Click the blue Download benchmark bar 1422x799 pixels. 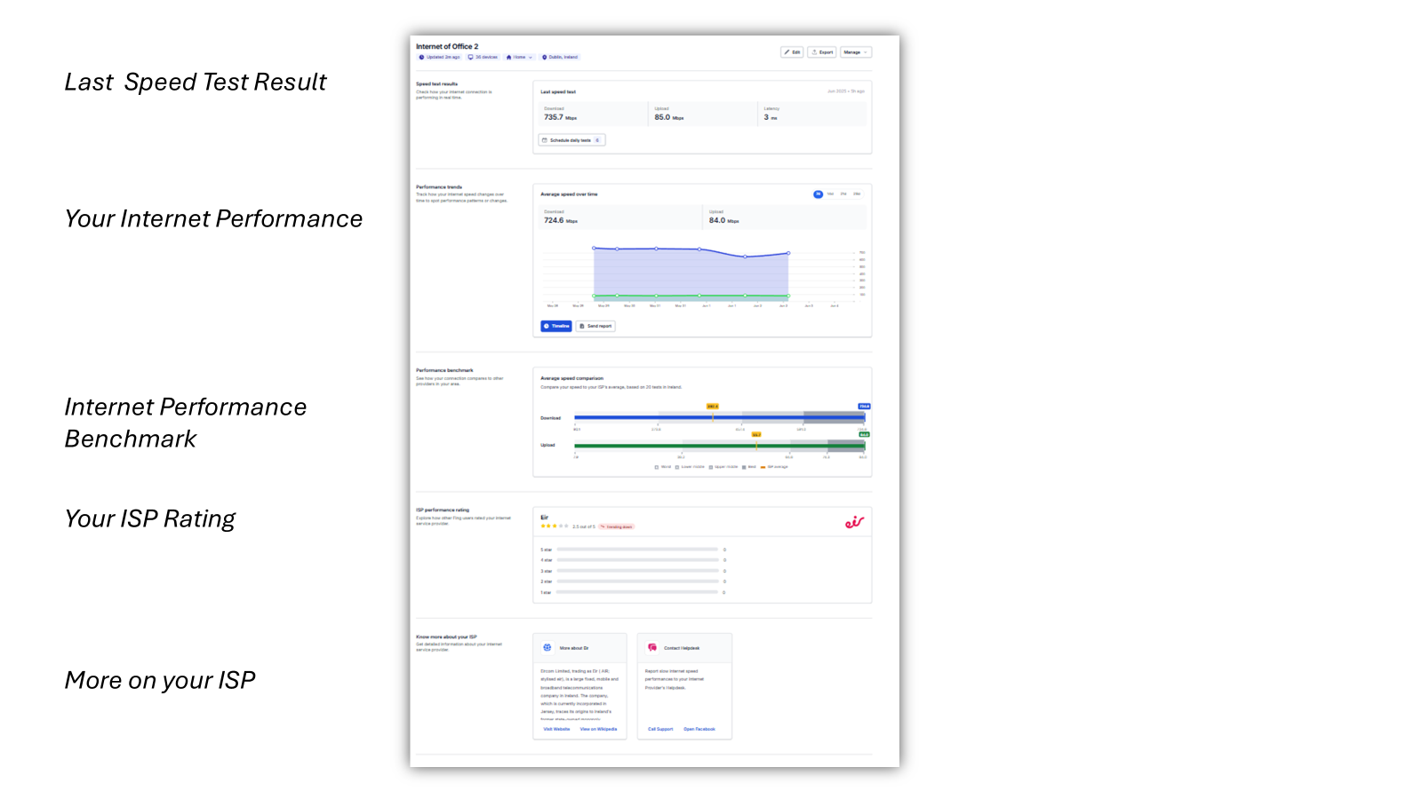[x=658, y=417]
